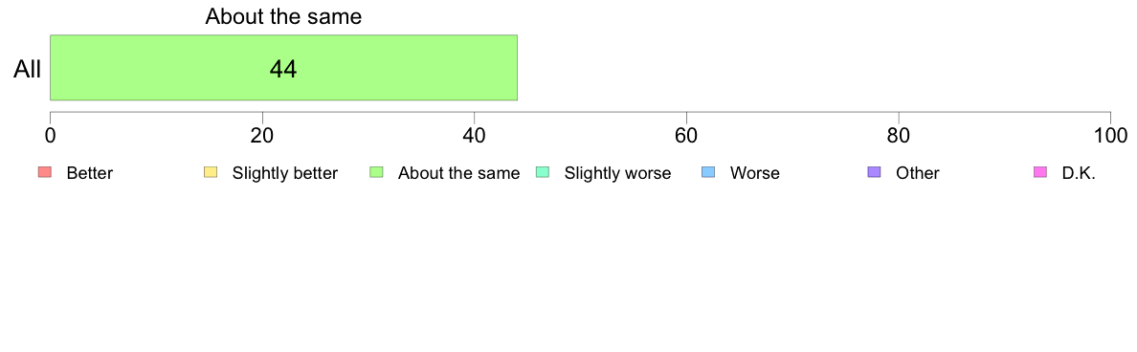The height and width of the screenshot is (352, 1137).
Task: Click the 'All' row label
Action: [27, 70]
